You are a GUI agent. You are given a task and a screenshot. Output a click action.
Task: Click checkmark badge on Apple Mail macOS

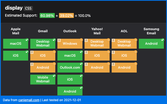click(x=27, y=40)
